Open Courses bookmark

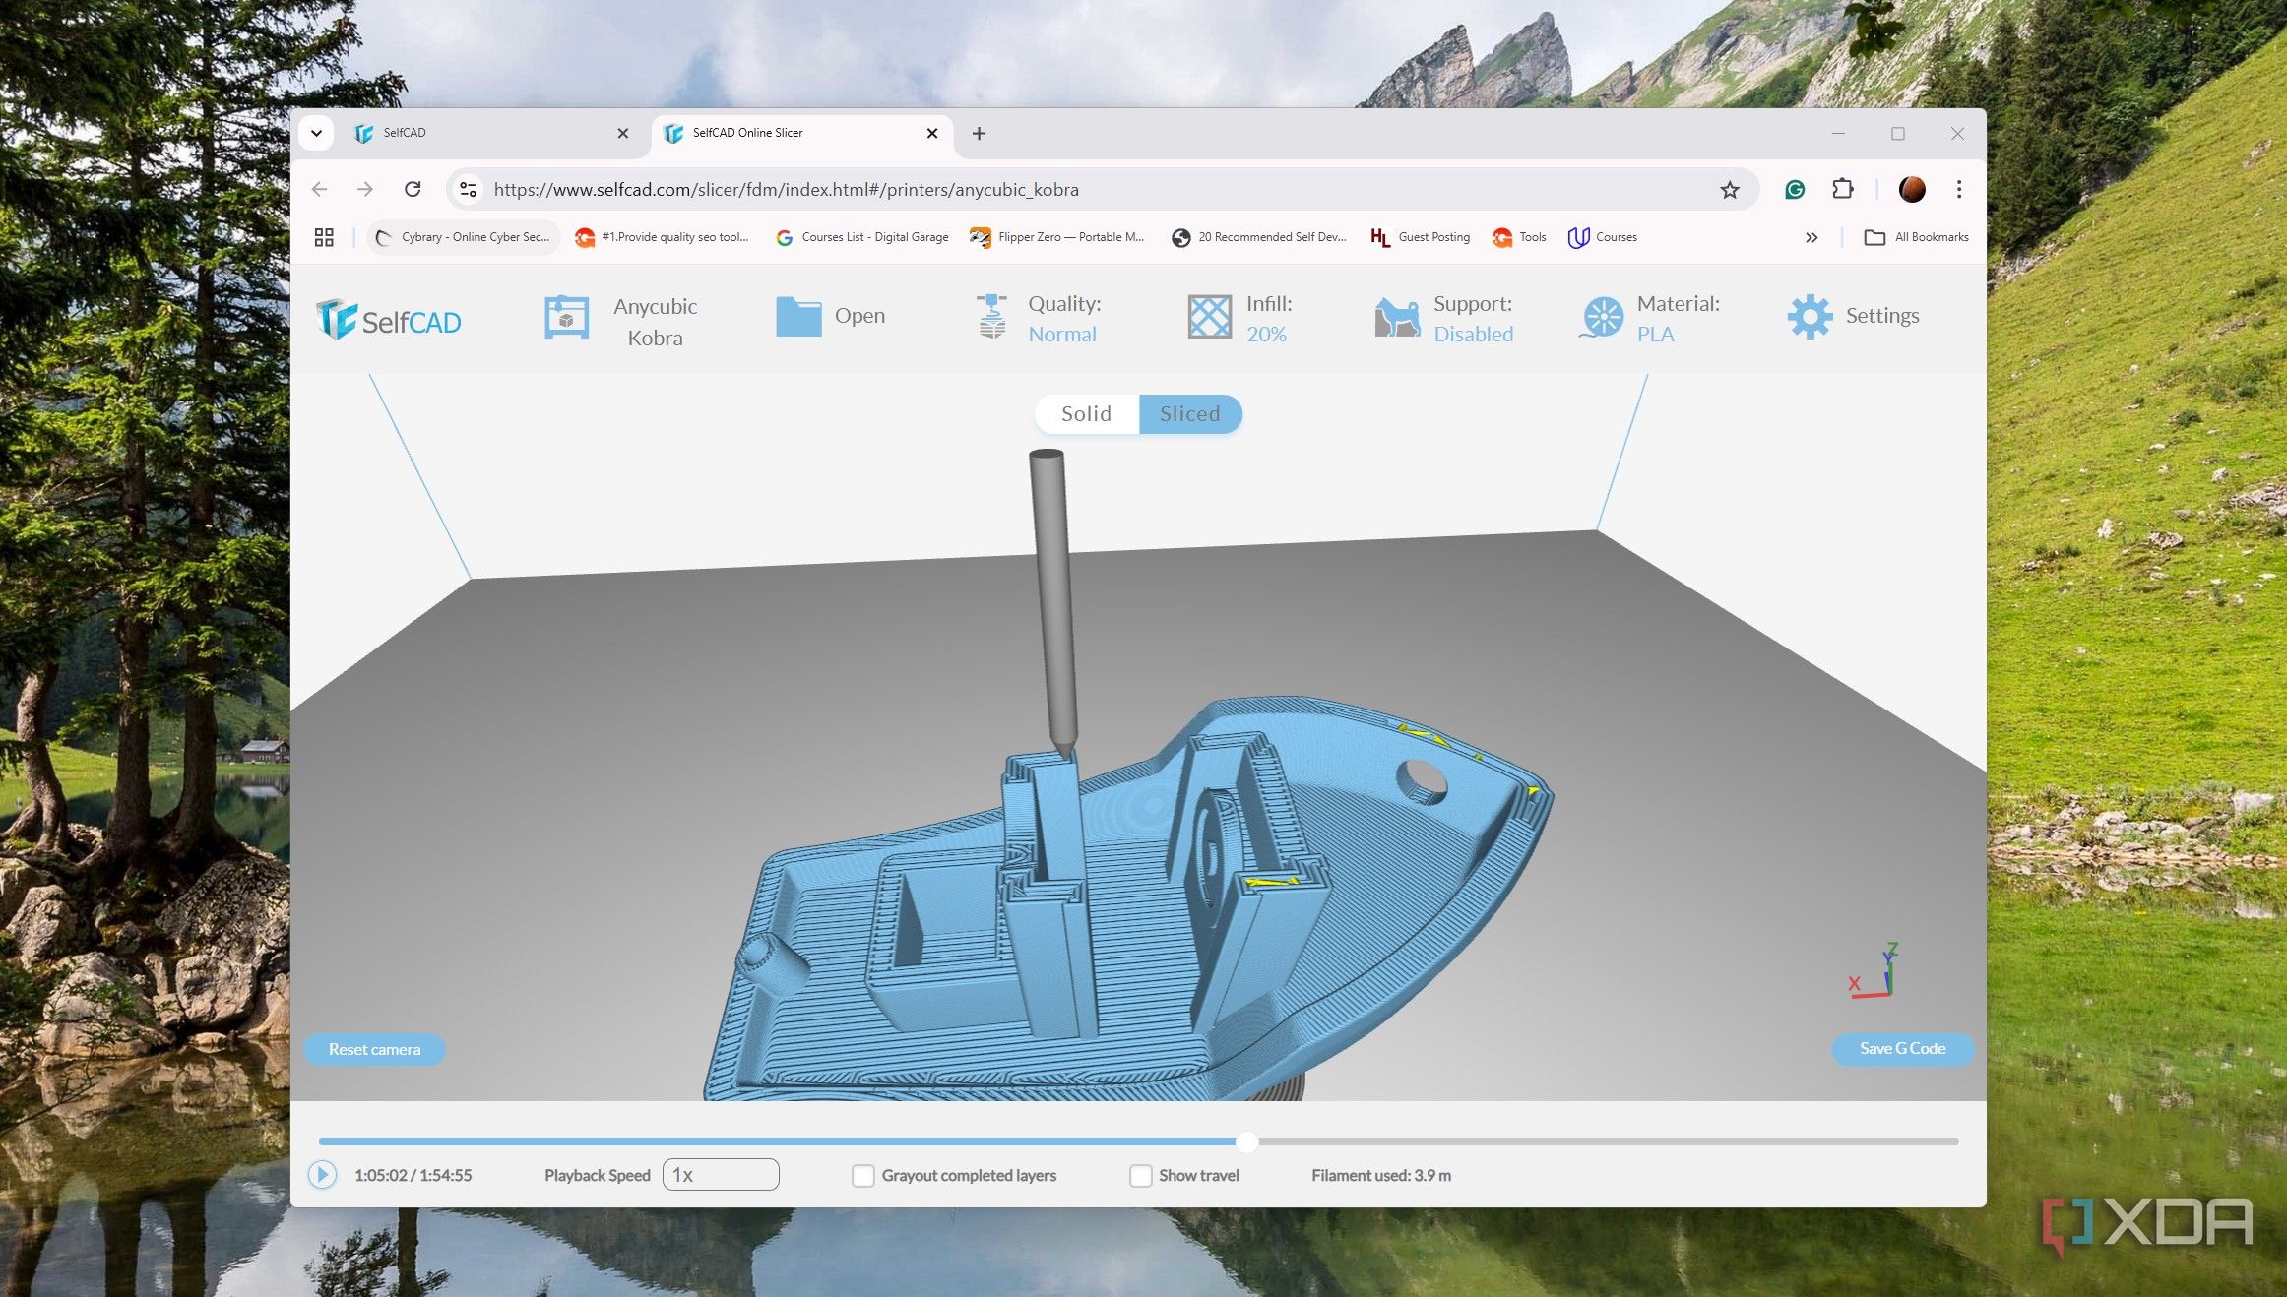pyautogui.click(x=1603, y=237)
